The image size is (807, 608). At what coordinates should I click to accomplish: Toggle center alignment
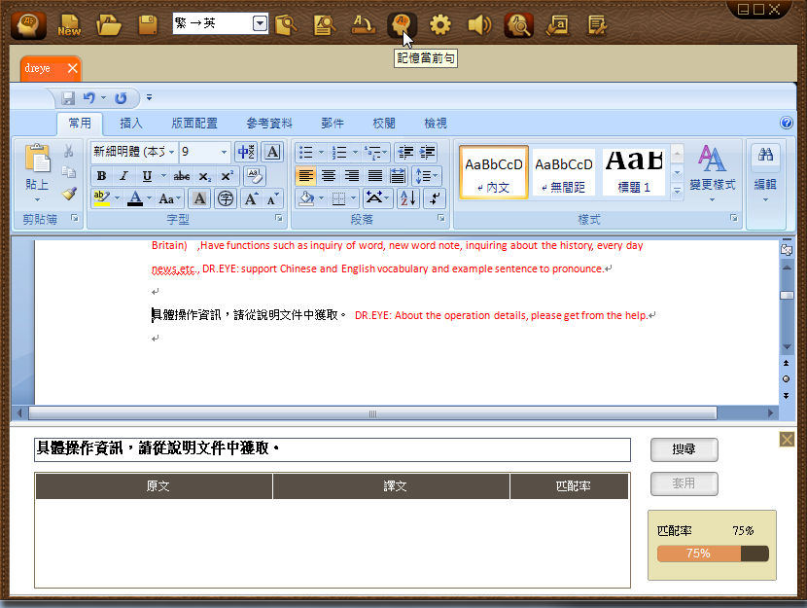pos(329,175)
